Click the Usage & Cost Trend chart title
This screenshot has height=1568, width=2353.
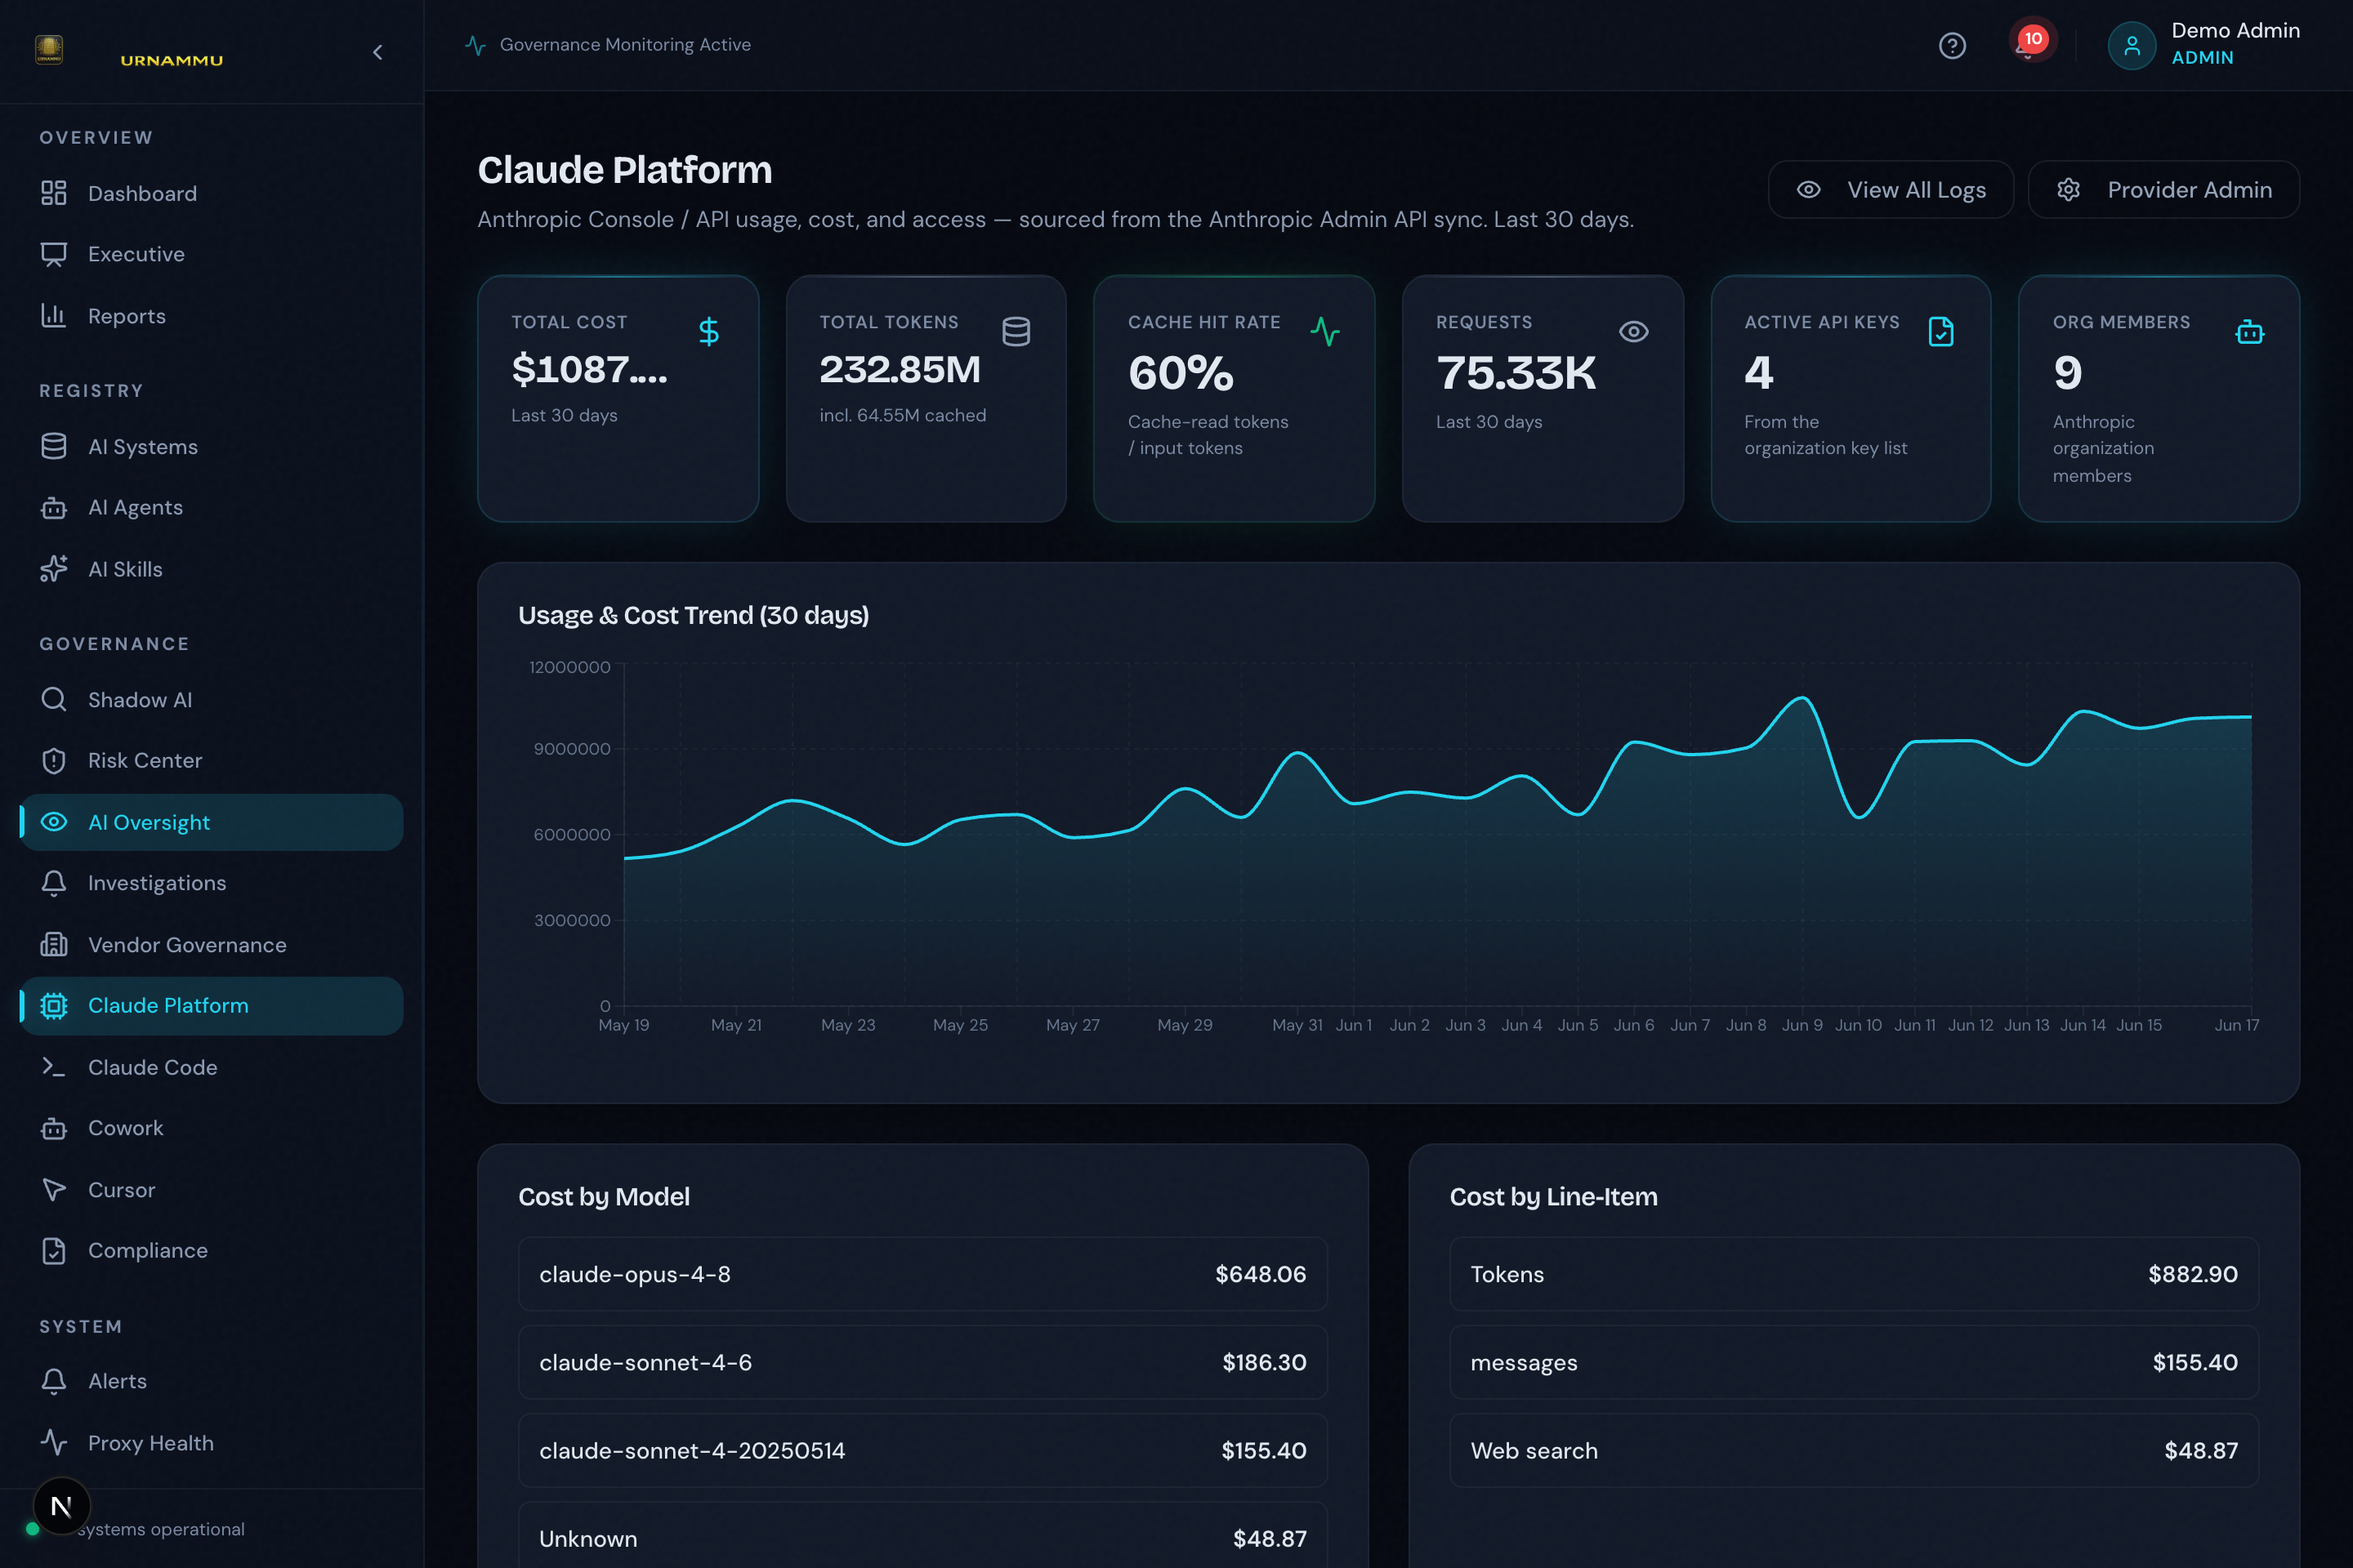[694, 615]
